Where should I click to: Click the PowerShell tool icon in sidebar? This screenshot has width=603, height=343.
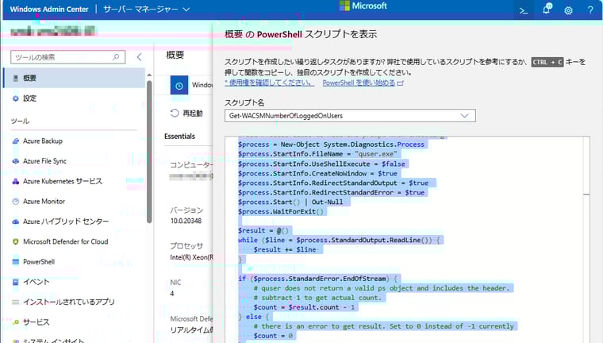(15, 262)
